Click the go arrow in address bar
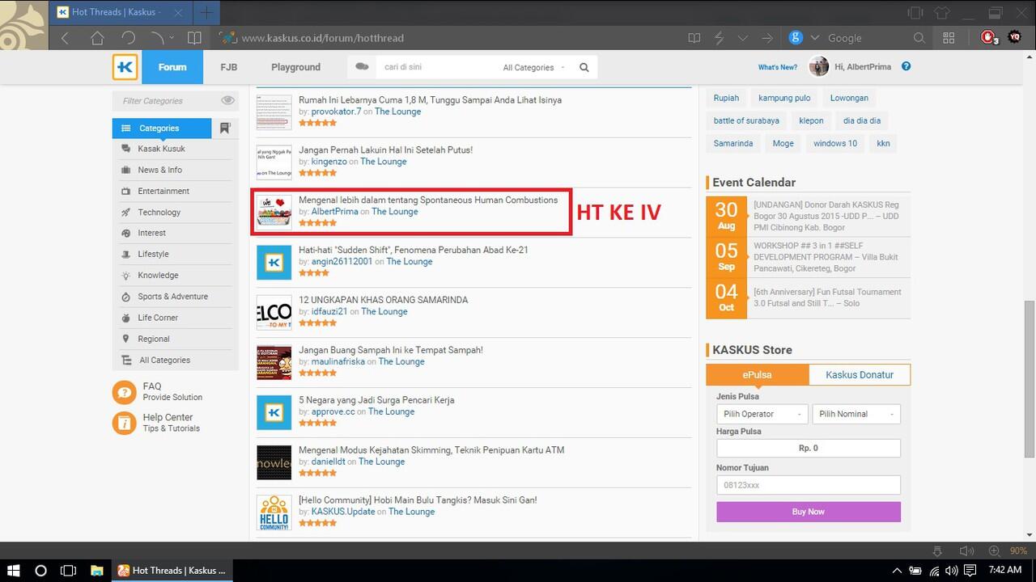Screen dimensions: 1036x582 click(x=766, y=38)
